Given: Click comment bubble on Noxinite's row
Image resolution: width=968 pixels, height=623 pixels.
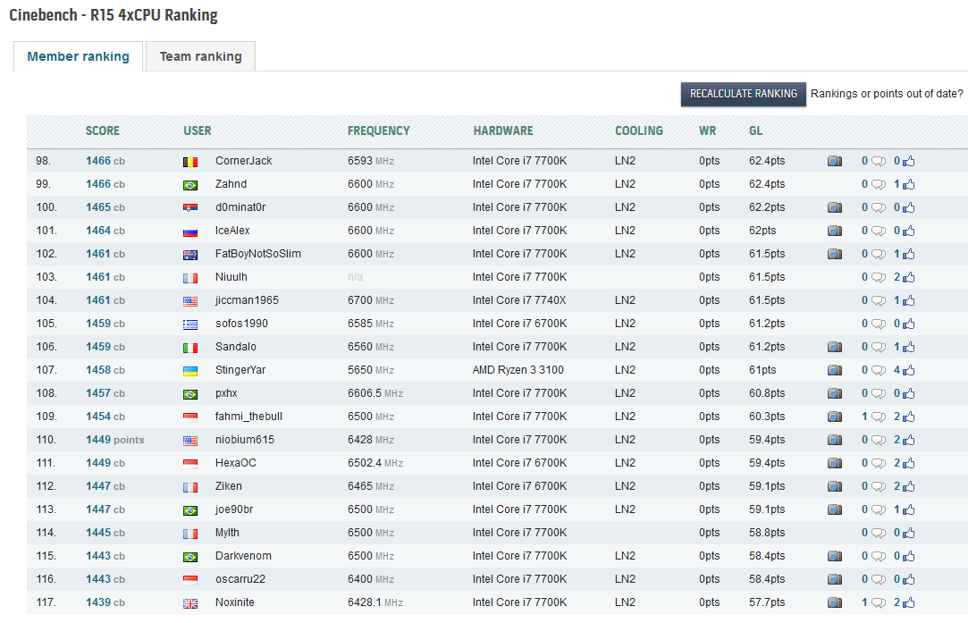Looking at the screenshot, I should [878, 603].
